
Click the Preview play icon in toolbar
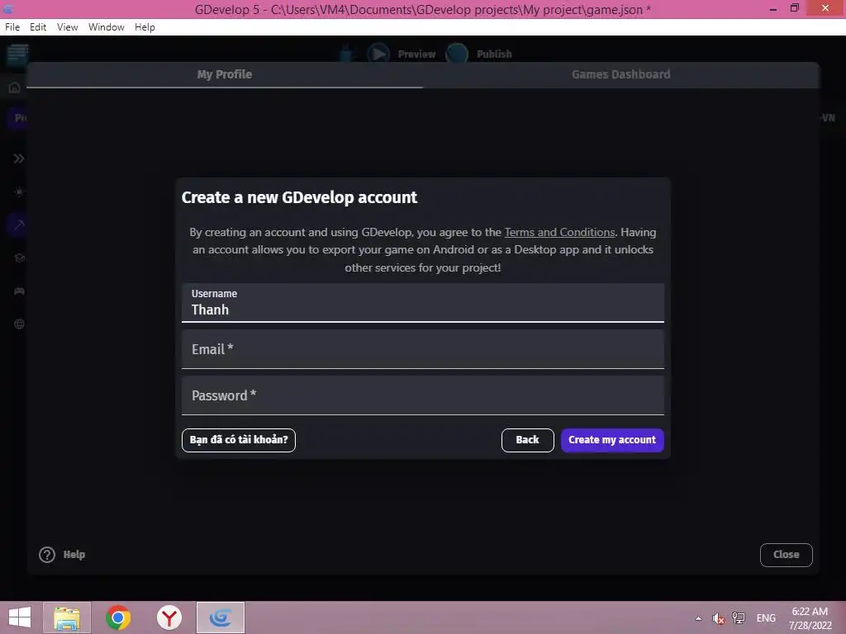tap(378, 54)
